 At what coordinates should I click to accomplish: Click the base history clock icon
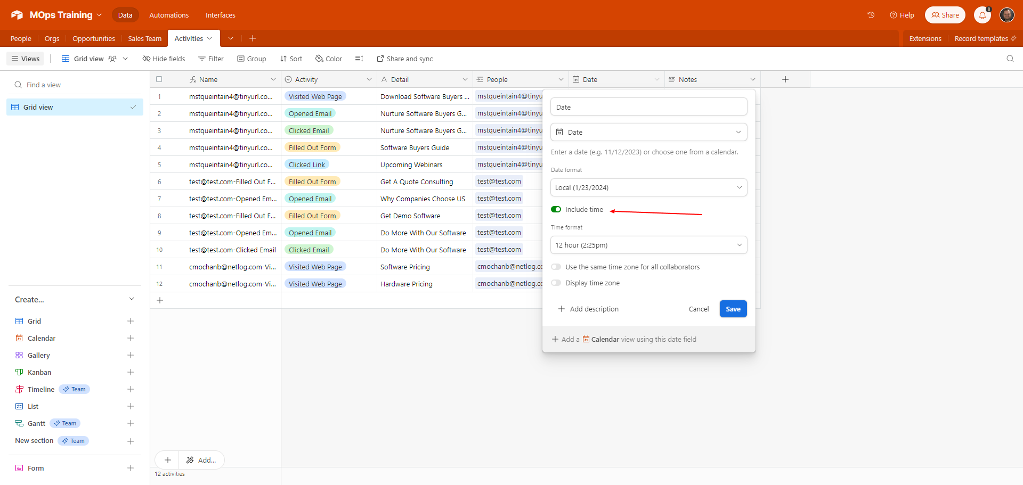(871, 15)
